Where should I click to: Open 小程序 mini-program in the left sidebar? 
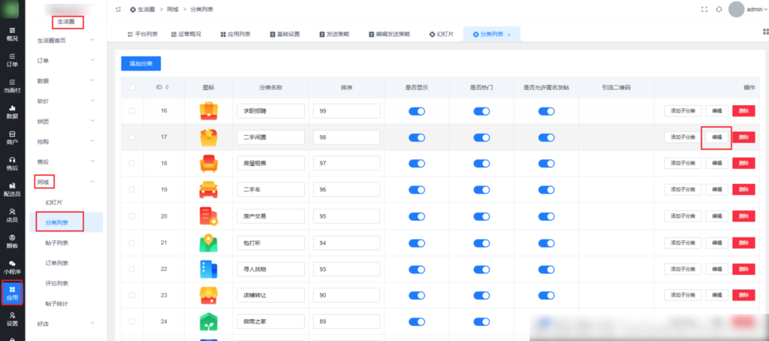tap(12, 267)
